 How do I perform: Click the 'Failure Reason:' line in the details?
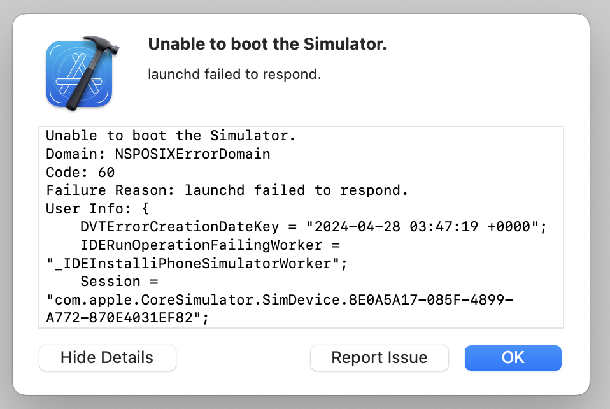(x=227, y=190)
